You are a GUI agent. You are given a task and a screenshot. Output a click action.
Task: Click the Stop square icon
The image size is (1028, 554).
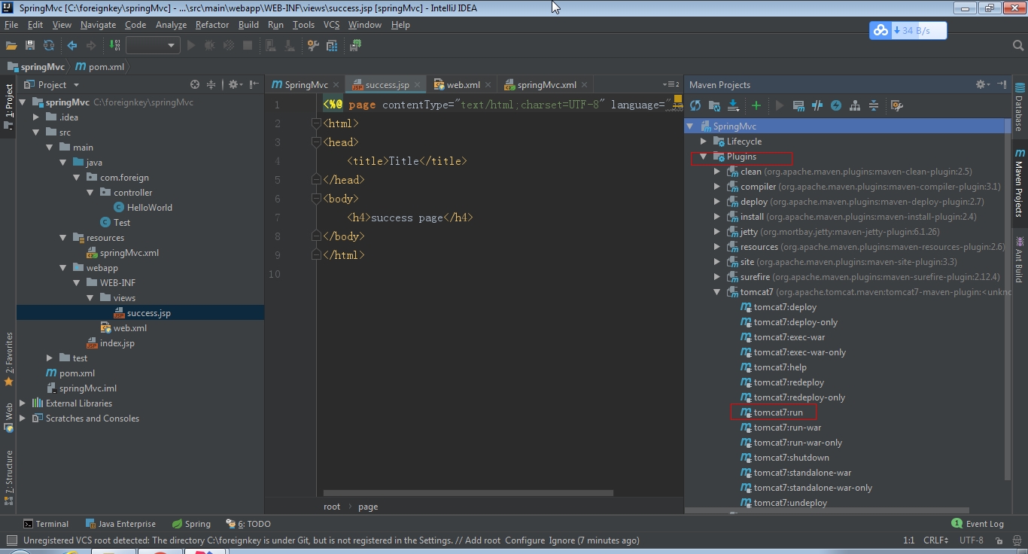248,45
